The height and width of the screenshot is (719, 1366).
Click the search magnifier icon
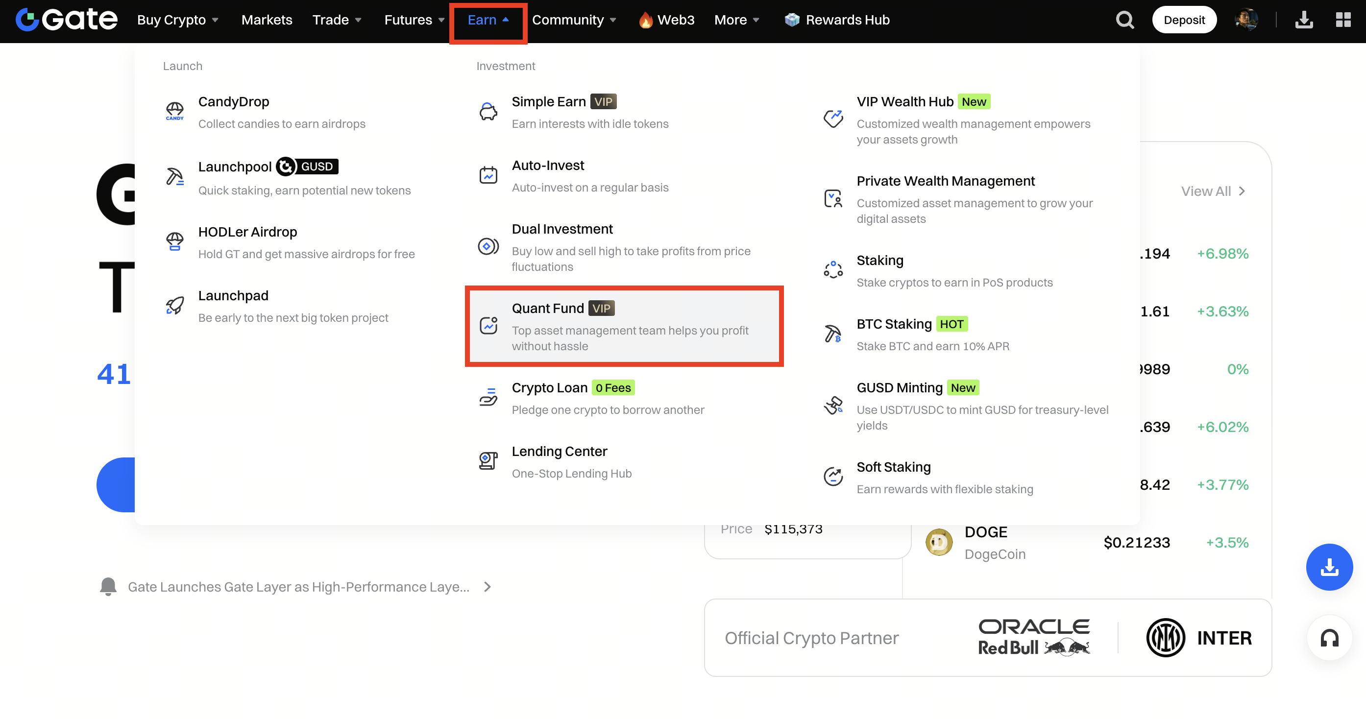pos(1124,20)
